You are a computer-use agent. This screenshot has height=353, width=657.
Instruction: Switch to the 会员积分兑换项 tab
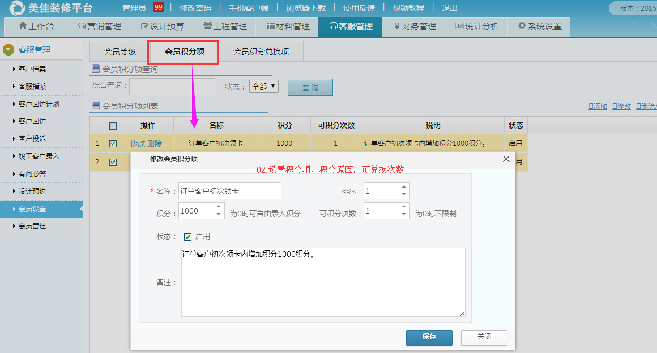coord(261,52)
